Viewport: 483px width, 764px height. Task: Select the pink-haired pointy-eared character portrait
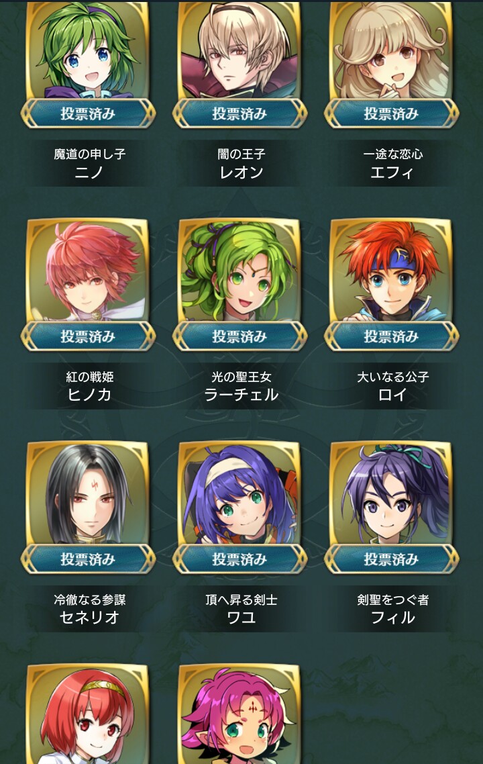coord(239,714)
